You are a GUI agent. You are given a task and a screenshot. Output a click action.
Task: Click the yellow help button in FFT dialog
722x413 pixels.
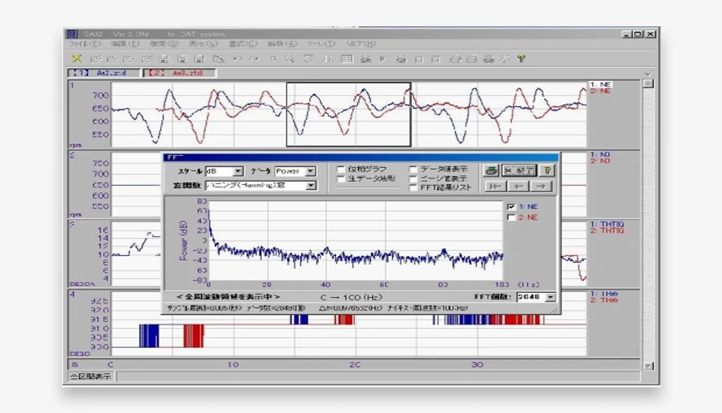(548, 170)
